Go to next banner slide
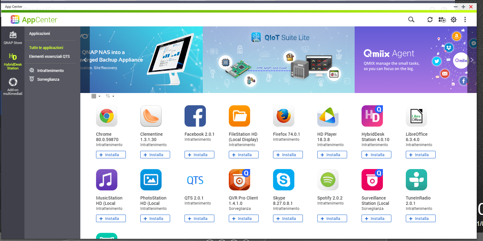The image size is (483, 241). point(472,60)
